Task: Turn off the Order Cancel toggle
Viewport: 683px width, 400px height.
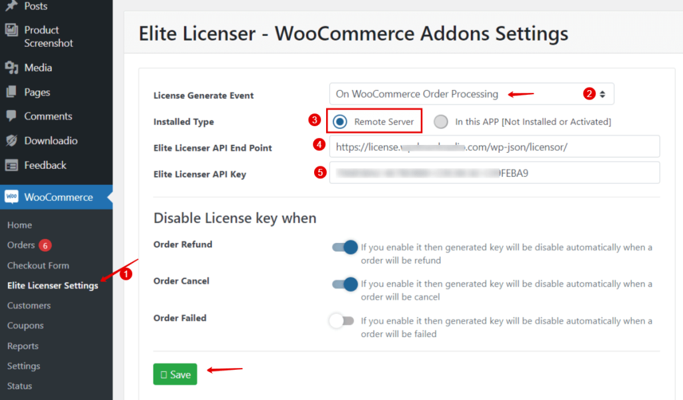Action: click(344, 284)
